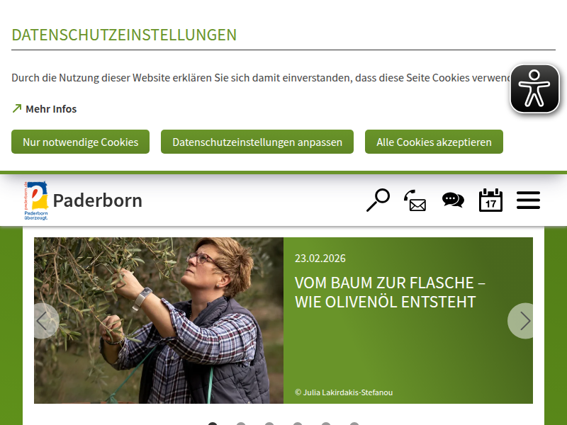567x425 pixels.
Task: Select the third carousel dot
Action: (269, 424)
